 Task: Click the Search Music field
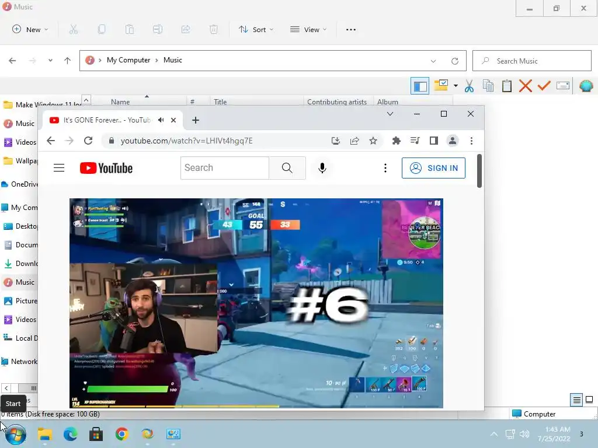coord(531,61)
